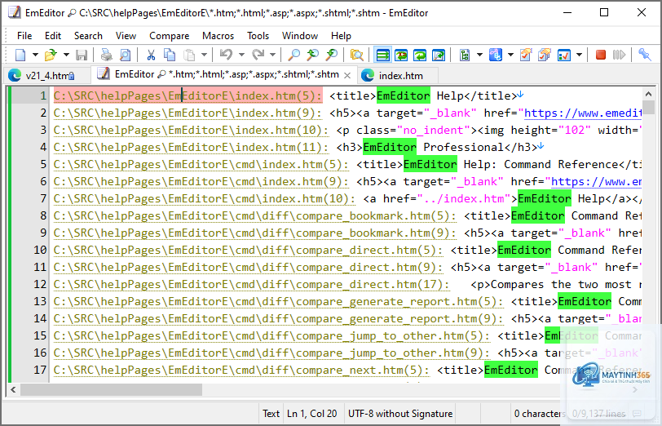Open the Search menu
This screenshot has height=426, width=662.
88,36
